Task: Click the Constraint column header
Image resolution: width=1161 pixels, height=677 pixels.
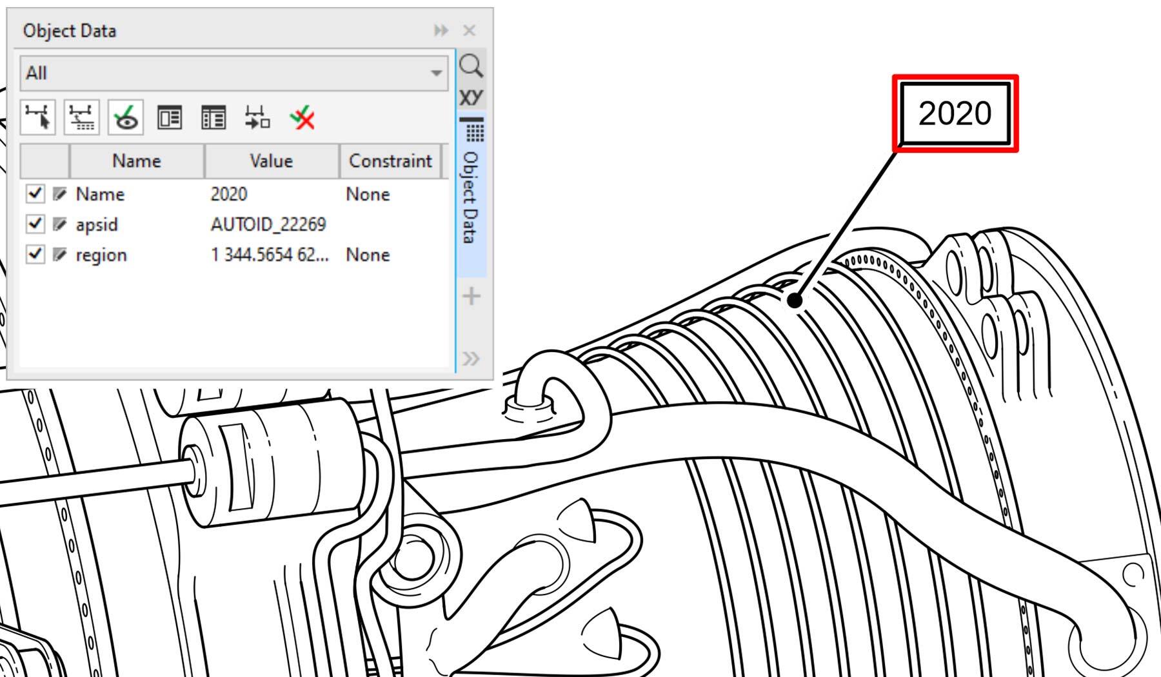Action: point(390,161)
